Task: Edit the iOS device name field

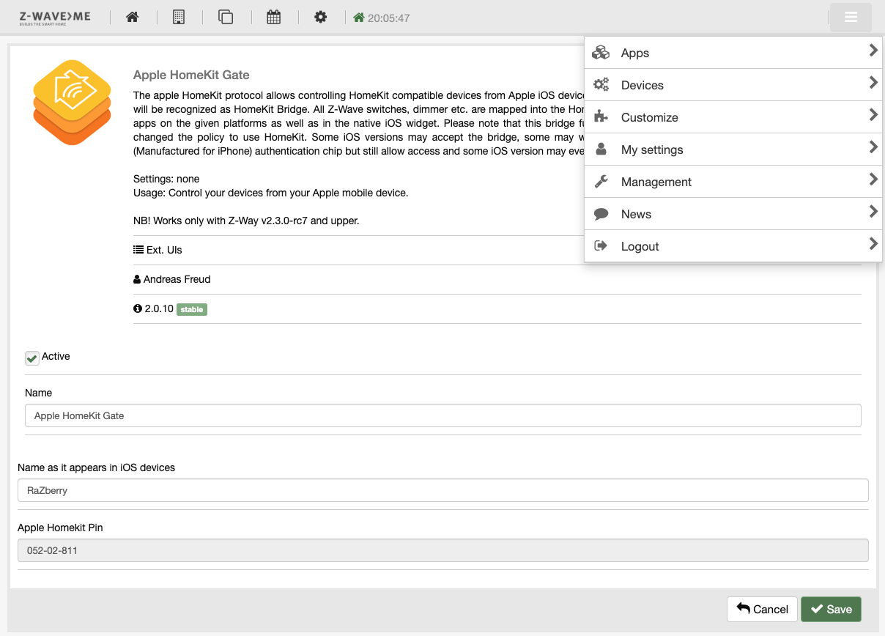Action: tap(443, 490)
